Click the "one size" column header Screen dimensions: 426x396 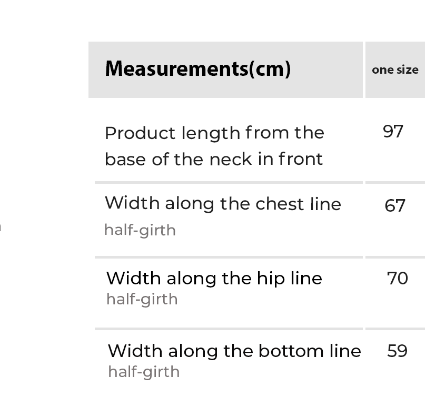point(395,70)
